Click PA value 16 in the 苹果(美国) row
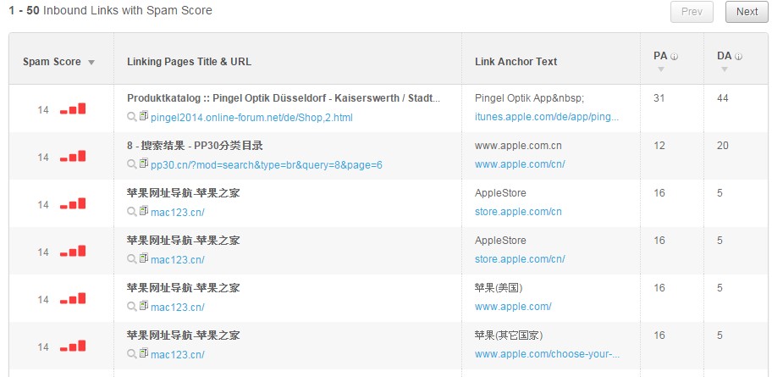Image resolution: width=772 pixels, height=377 pixels. coord(659,288)
